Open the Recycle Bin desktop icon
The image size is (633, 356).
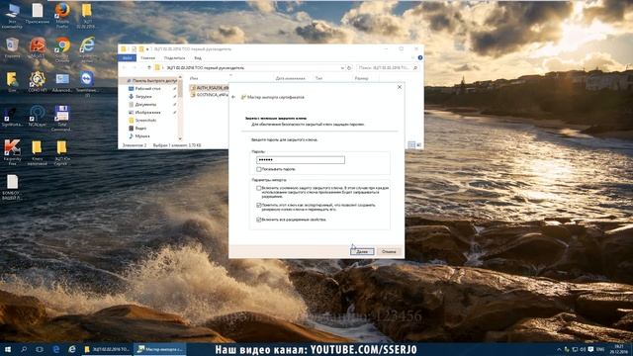[12, 47]
